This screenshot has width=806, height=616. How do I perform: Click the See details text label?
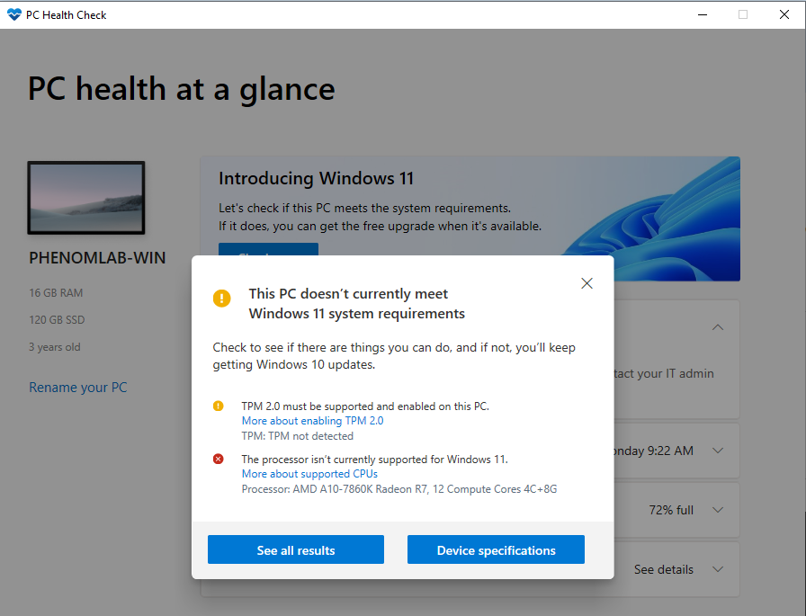click(663, 569)
